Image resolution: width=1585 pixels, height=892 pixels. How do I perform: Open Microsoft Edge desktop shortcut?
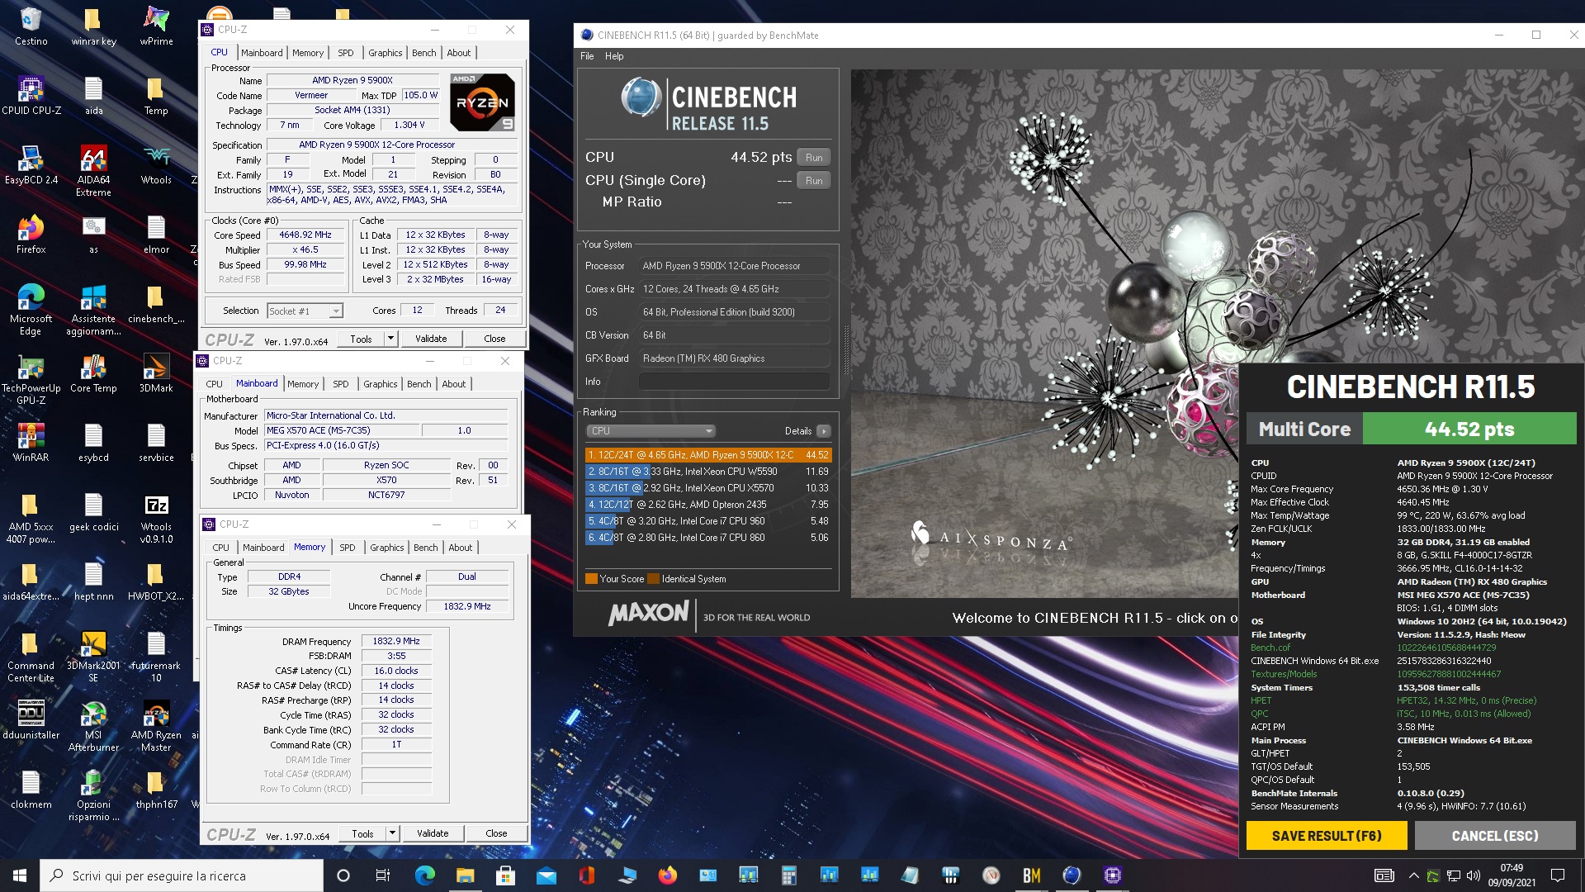coord(31,310)
